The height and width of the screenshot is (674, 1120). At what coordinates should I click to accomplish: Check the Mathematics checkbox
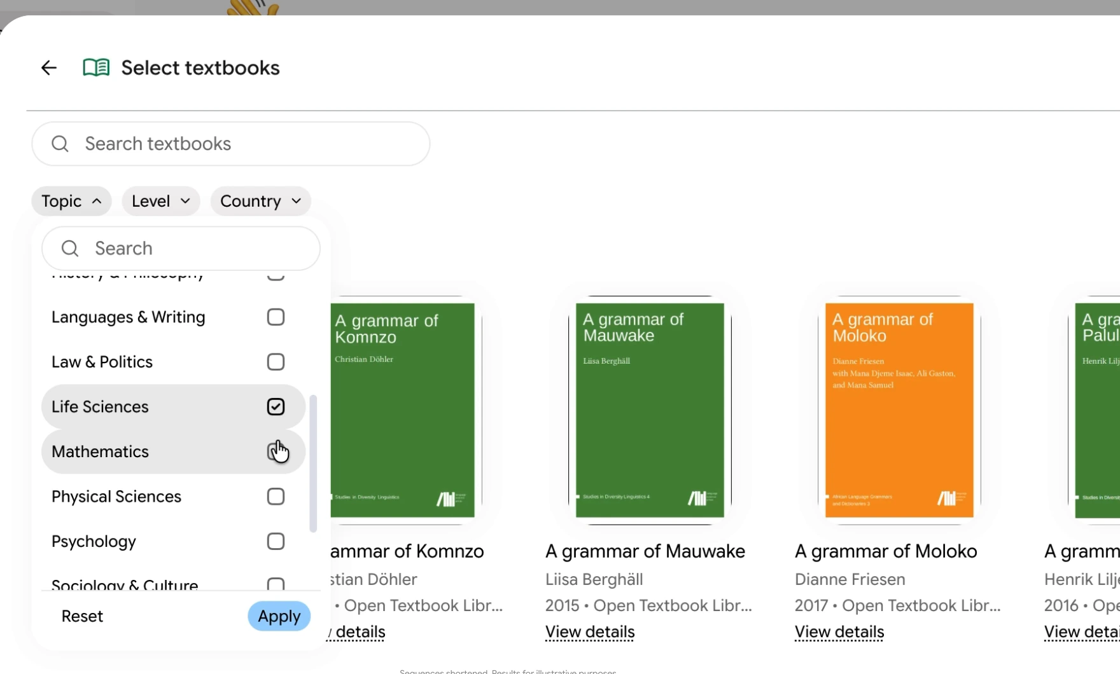point(276,451)
